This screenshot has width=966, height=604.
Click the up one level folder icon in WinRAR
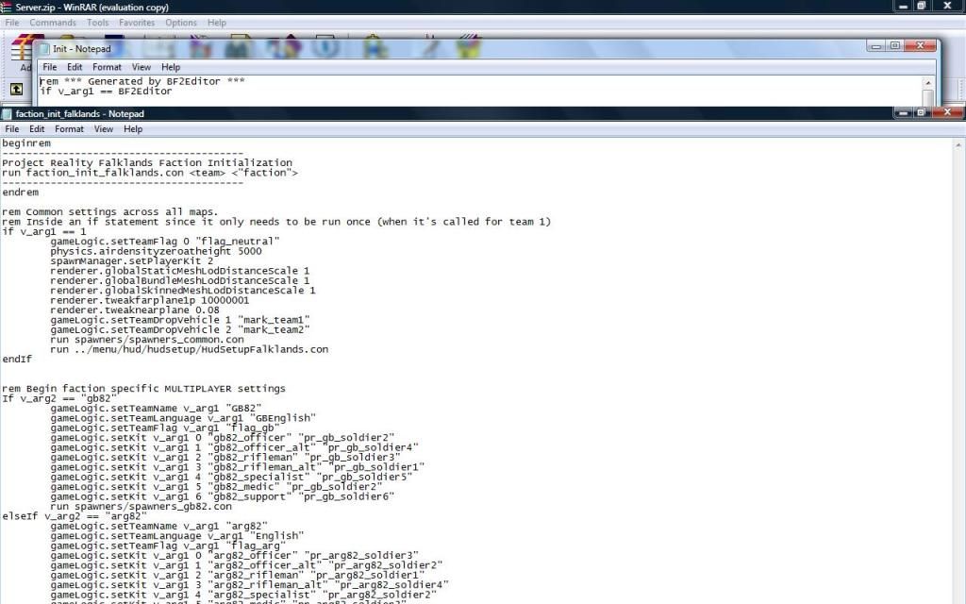click(x=17, y=90)
